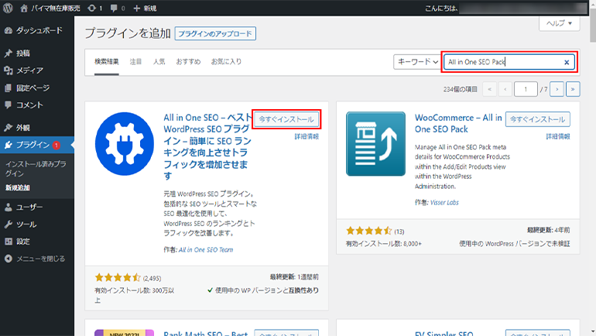Switch to the お気に入り tab

(226, 62)
